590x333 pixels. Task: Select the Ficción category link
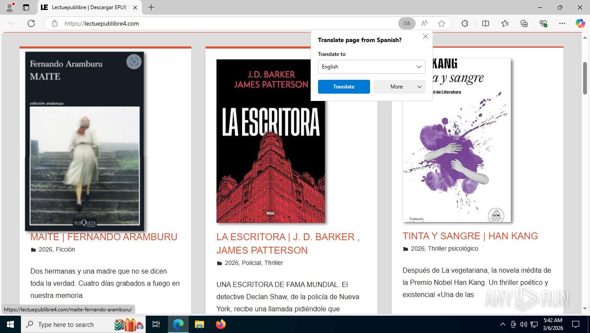coord(65,249)
